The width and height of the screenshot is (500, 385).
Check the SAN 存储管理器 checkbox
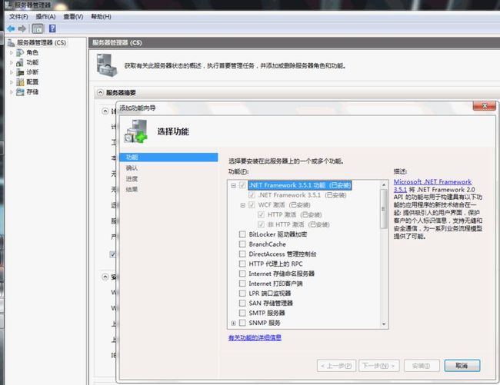[242, 304]
